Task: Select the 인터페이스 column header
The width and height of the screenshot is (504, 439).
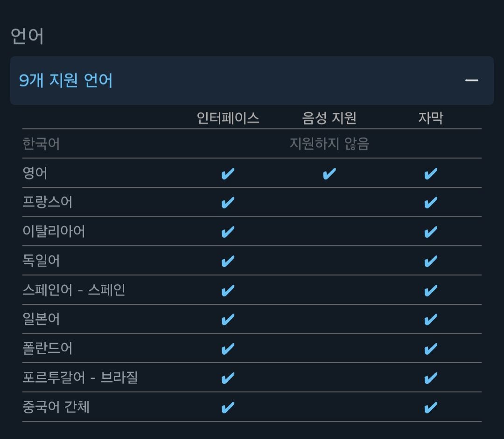Action: pos(228,118)
